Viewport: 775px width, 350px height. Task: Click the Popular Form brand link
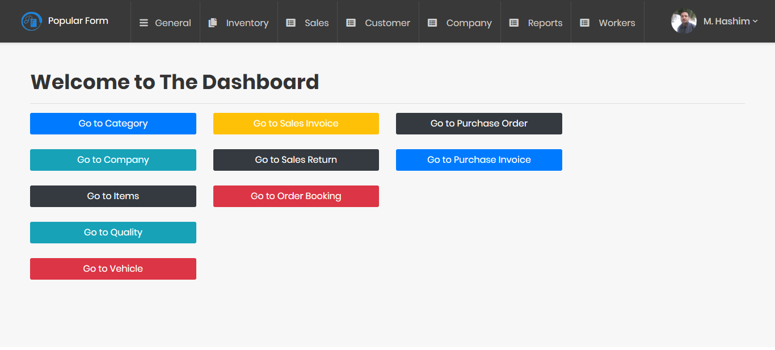pyautogui.click(x=78, y=21)
